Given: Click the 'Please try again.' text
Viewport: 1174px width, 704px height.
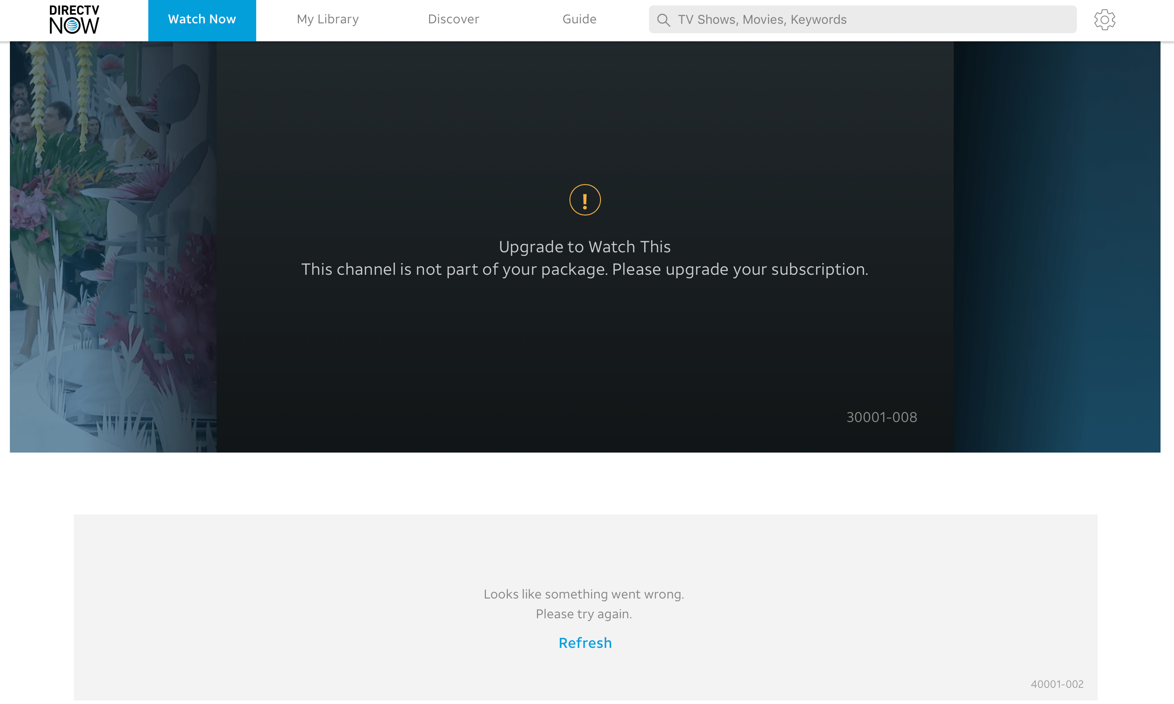Looking at the screenshot, I should 584,614.
